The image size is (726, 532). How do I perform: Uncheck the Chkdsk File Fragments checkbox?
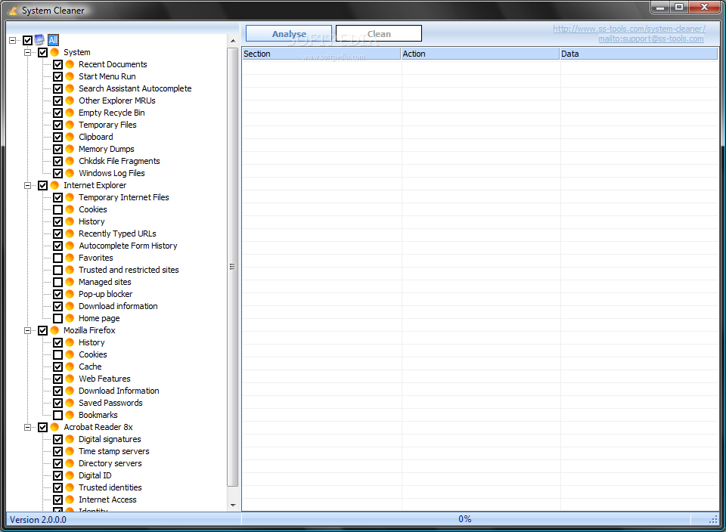(x=58, y=161)
